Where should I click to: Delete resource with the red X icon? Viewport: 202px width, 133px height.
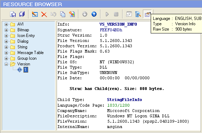coord(44,14)
